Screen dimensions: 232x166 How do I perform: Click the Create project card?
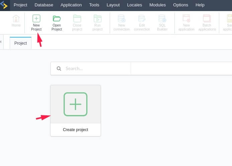point(76,111)
